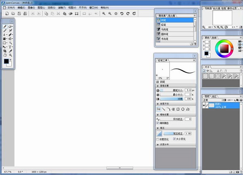Open the brush set panel dropdown arrow
The width and height of the screenshot is (243, 175).
click(195, 15)
